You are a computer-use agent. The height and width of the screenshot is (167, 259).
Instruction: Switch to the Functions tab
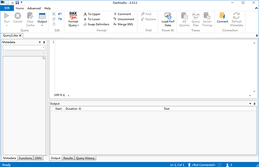25,158
